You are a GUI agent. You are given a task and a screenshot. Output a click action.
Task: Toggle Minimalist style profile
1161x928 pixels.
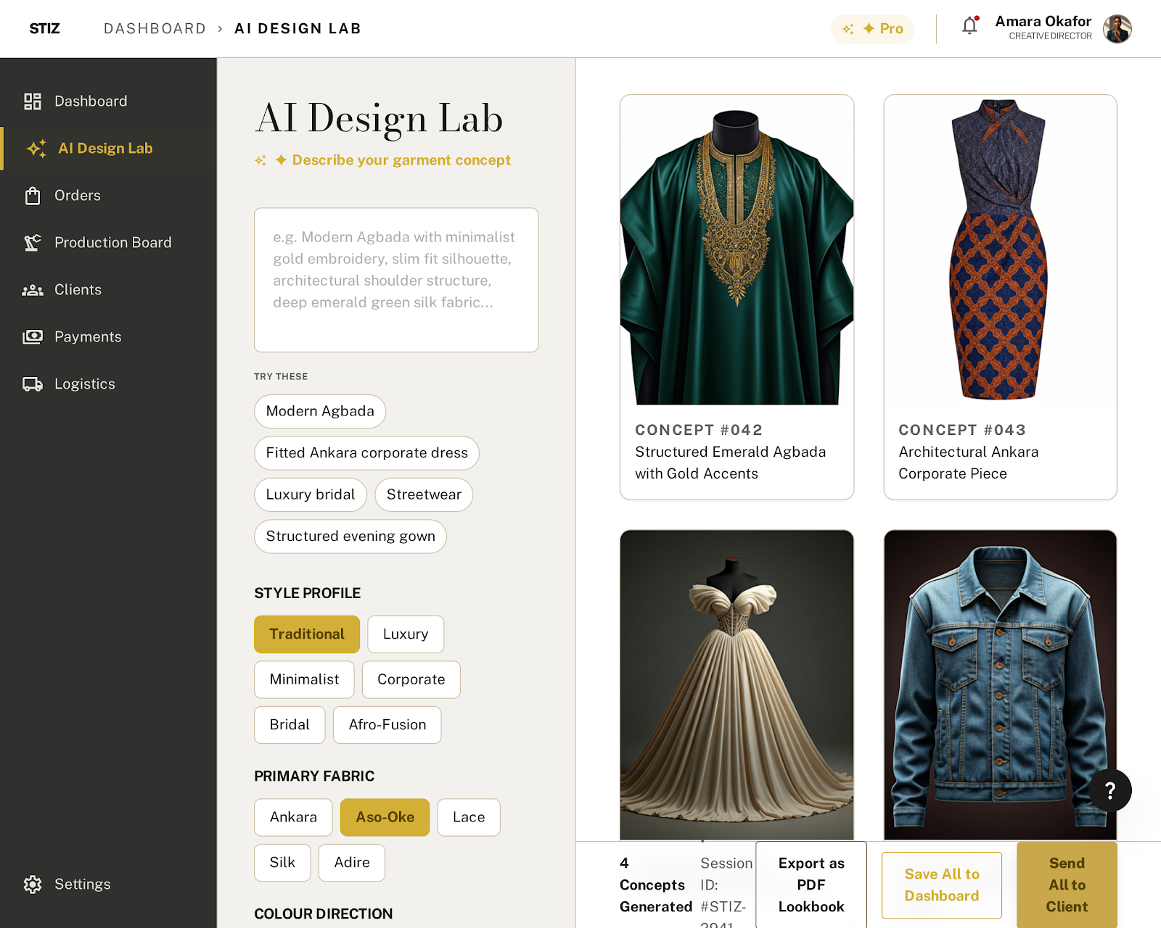[304, 679]
